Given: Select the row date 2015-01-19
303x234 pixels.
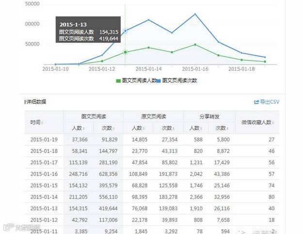Looking at the screenshot, I should click(44, 140).
